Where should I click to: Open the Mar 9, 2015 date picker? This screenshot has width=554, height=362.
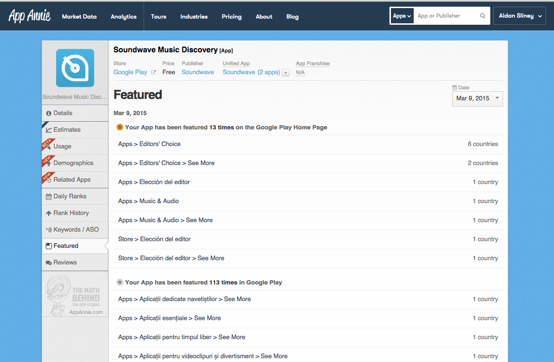point(477,98)
